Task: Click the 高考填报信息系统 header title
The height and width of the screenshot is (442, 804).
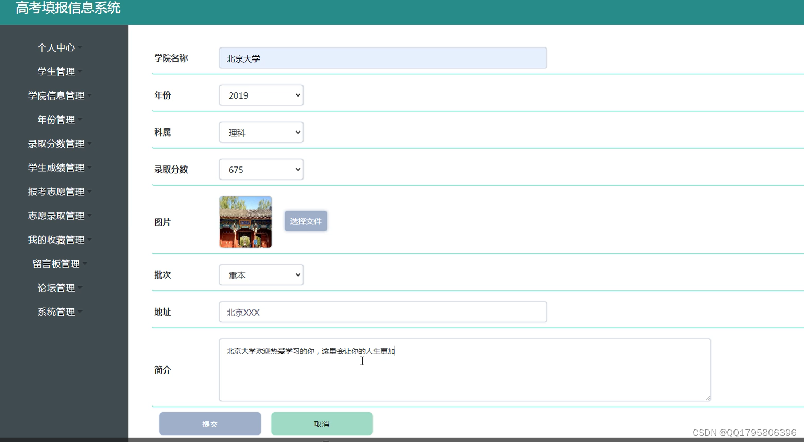Action: (x=68, y=7)
